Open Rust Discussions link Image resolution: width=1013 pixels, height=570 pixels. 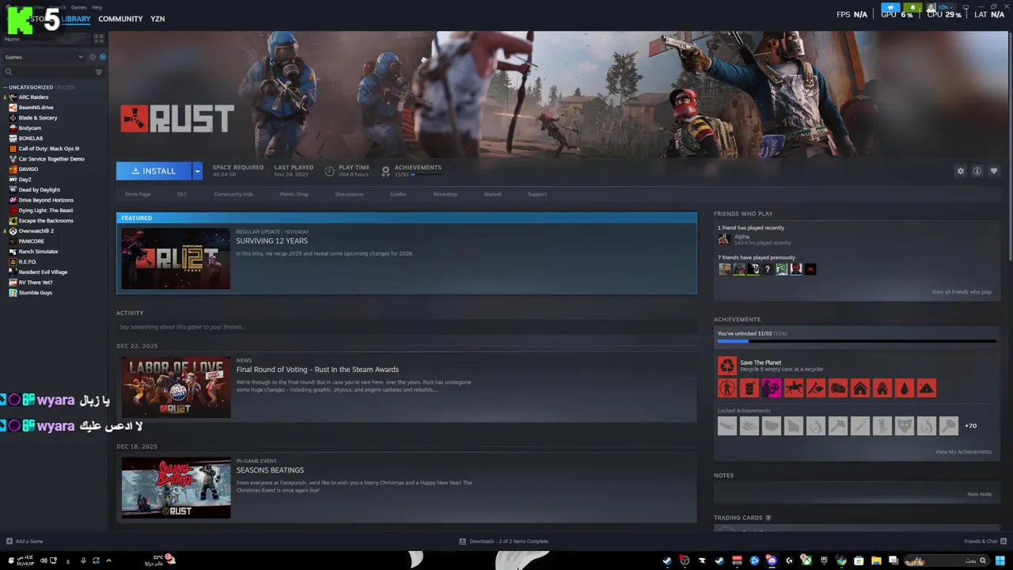pos(349,194)
